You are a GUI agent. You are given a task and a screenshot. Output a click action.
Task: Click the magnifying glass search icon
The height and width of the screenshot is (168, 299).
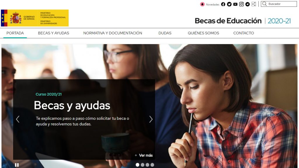pos(264,4)
